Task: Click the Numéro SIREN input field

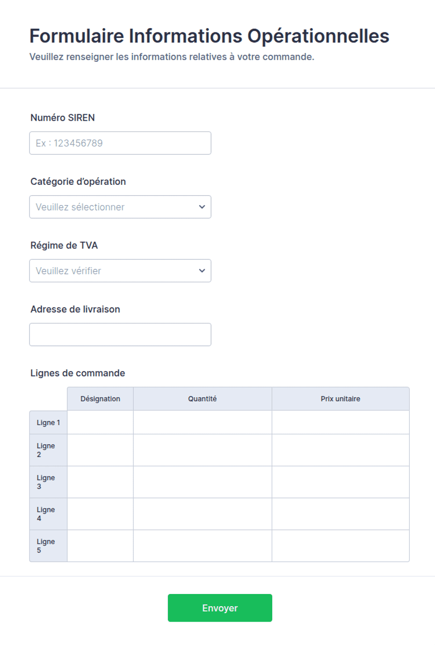Action: [x=120, y=143]
